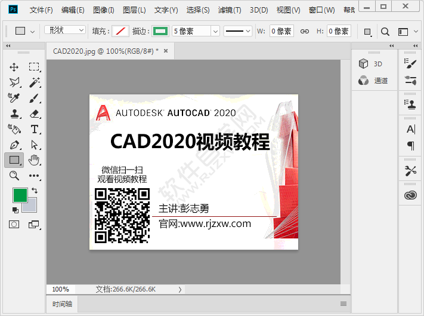
Task: Swap foreground and background colors
Action: (x=35, y=191)
